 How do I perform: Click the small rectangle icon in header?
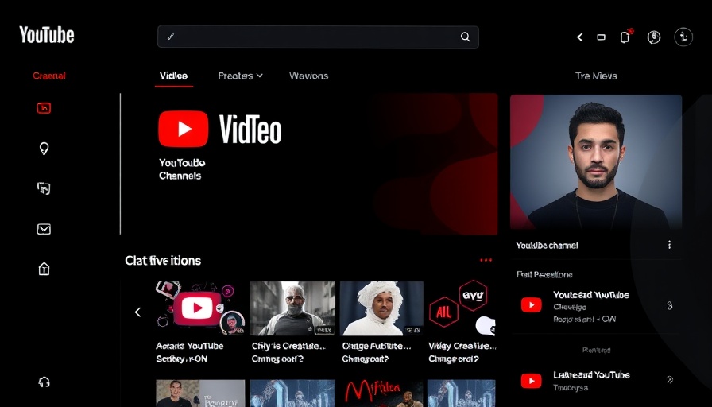tap(602, 37)
